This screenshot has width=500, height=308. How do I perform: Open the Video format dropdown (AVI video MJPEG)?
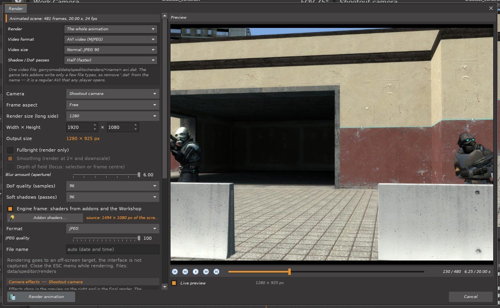point(111,39)
